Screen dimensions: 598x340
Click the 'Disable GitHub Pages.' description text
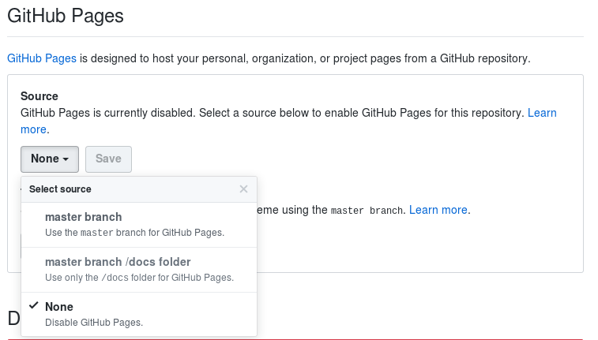(x=94, y=322)
